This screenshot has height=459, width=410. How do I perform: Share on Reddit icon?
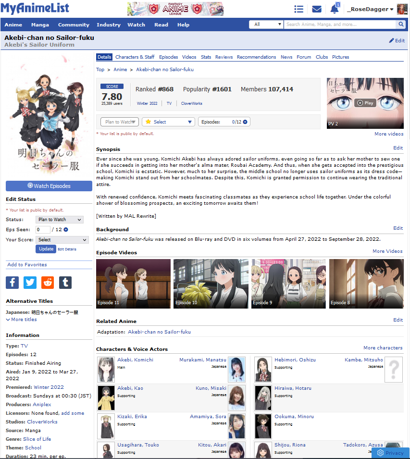pos(48,283)
